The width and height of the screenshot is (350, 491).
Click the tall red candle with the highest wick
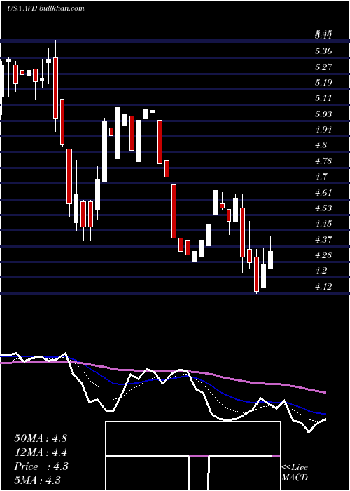coord(55,88)
